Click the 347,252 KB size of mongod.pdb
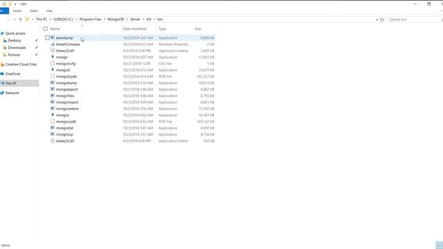The height and width of the screenshot is (249, 443). tap(206, 77)
